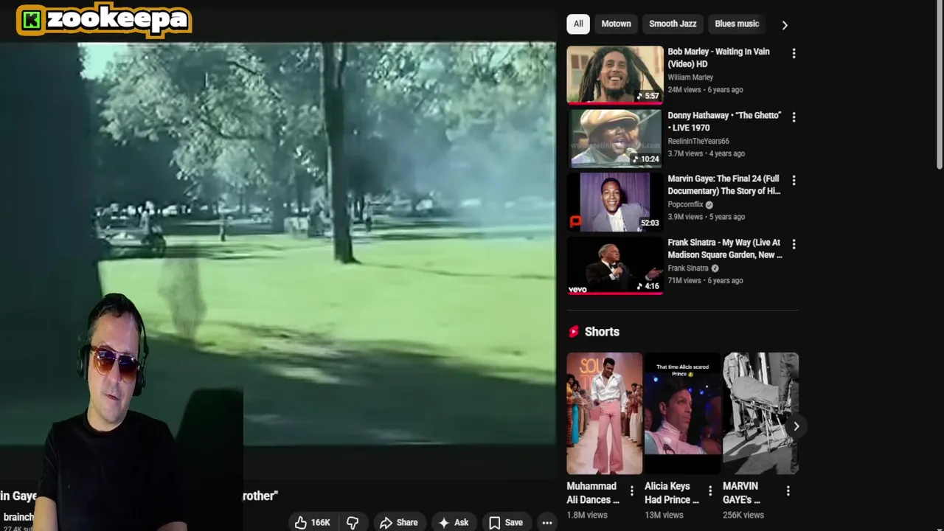Click the 13M views text under Alicia Keys

pos(664,515)
